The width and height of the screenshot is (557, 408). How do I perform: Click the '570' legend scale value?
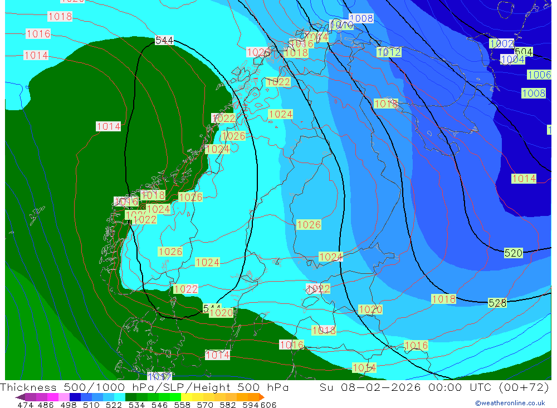204,405
